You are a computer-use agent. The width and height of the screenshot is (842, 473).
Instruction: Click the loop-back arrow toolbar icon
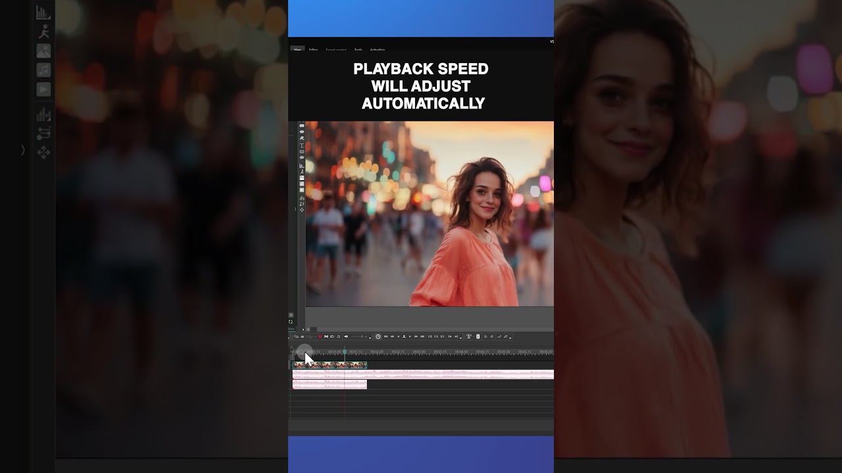[338, 336]
